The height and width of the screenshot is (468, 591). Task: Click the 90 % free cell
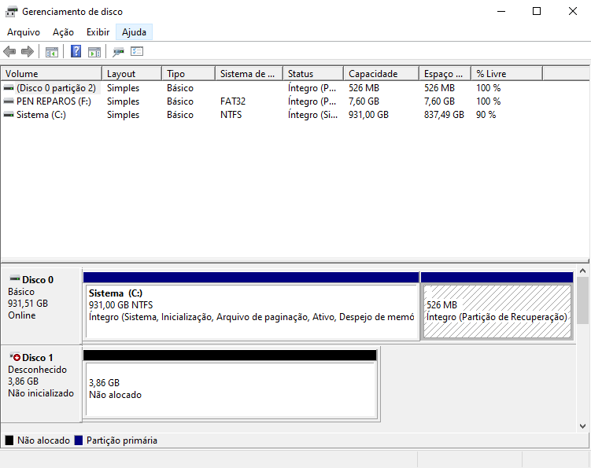tap(486, 115)
